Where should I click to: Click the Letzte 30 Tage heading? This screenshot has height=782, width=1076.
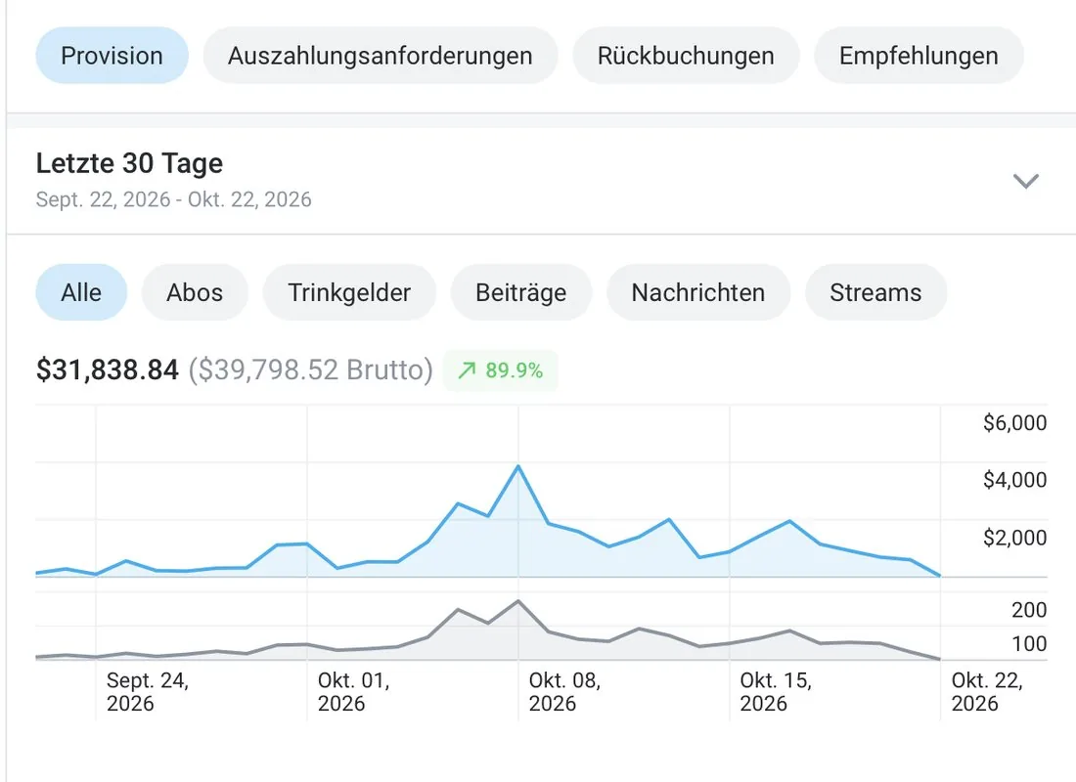point(130,163)
